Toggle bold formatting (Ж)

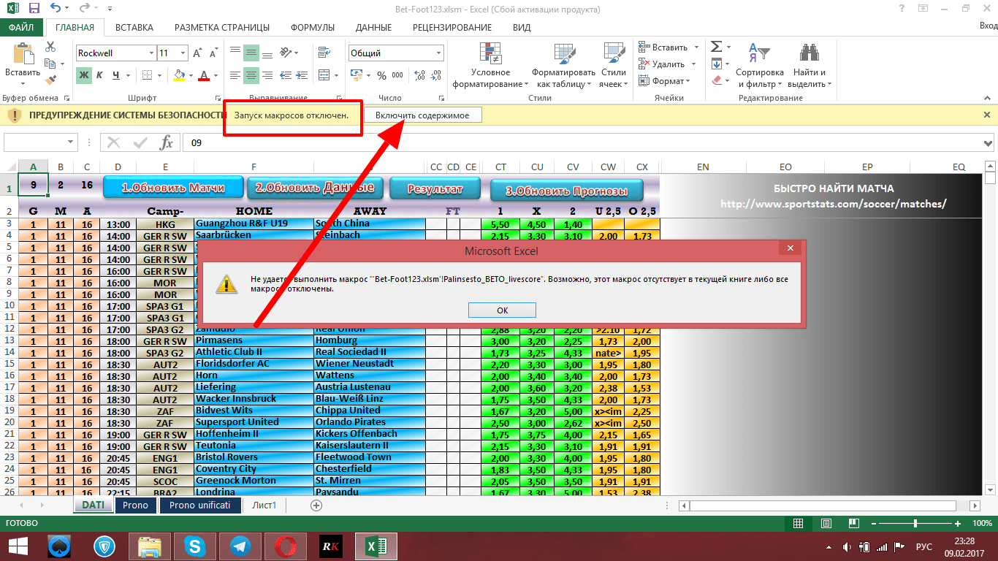[x=84, y=75]
